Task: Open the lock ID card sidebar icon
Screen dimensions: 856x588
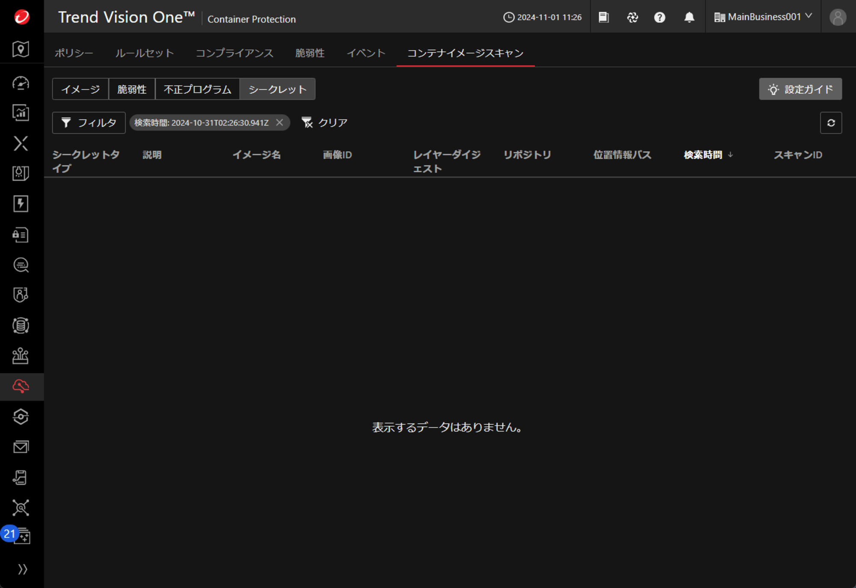Action: tap(21, 235)
